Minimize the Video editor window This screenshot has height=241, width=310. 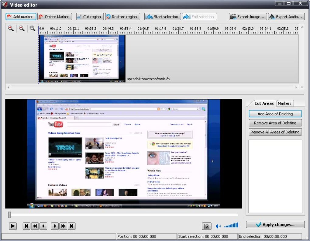pyautogui.click(x=280, y=3)
